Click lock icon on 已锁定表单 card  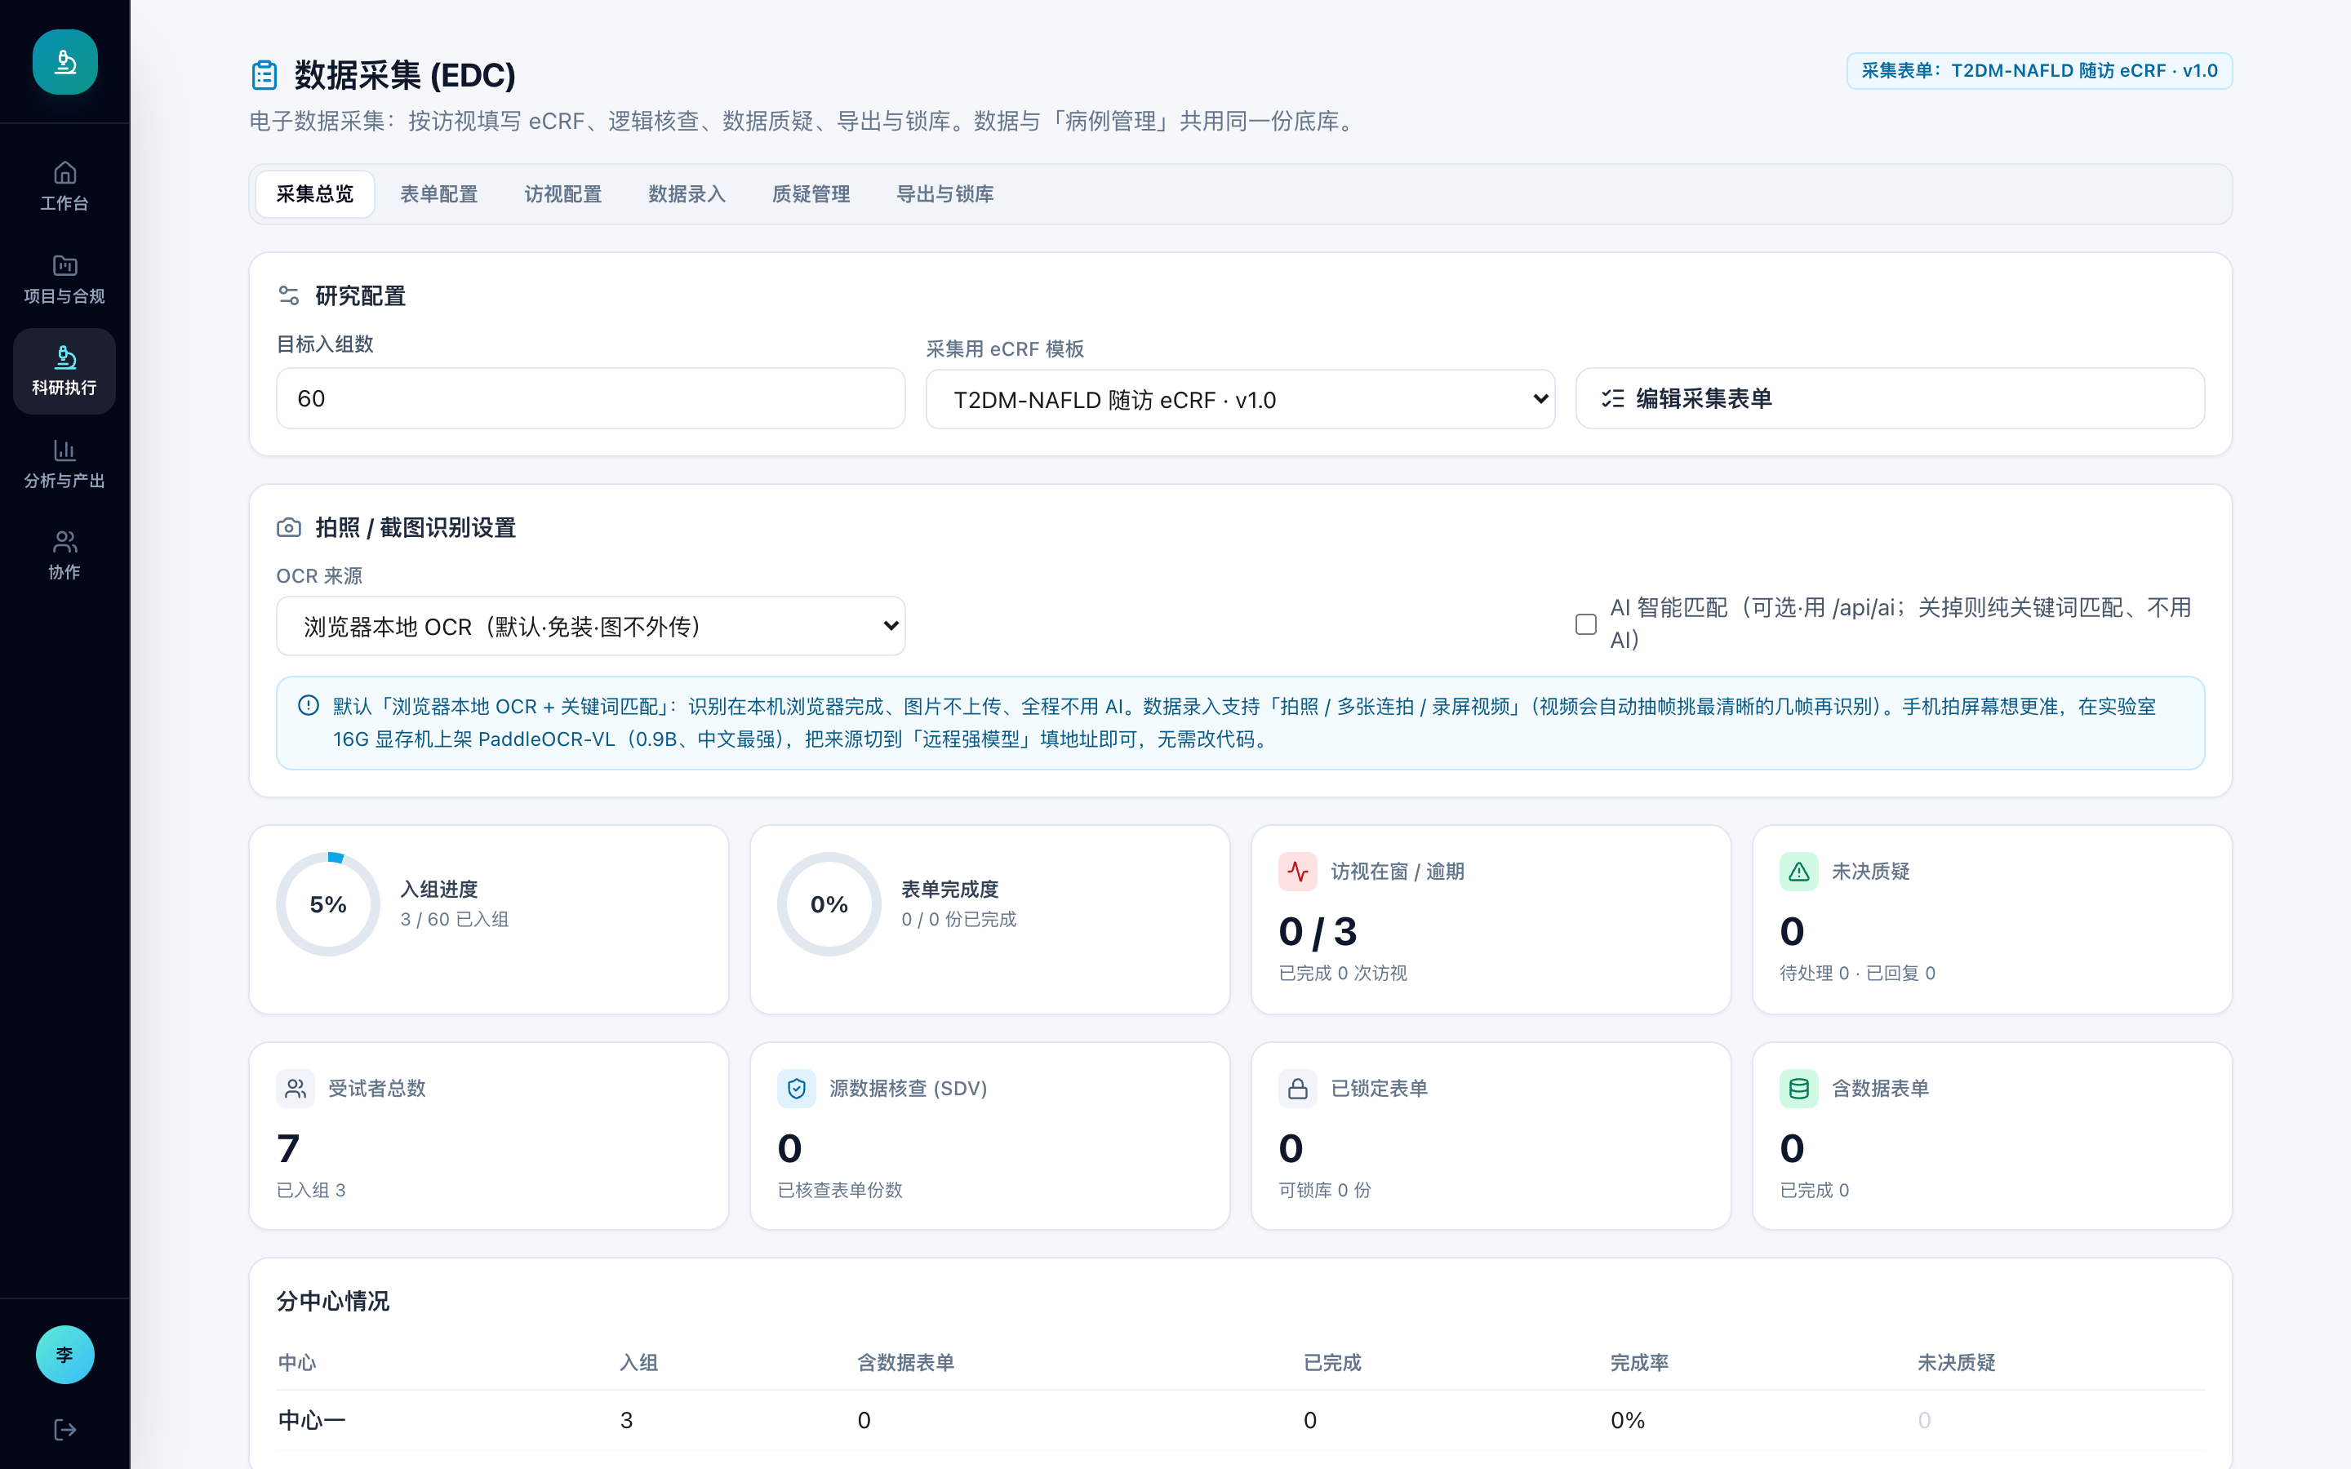pyautogui.click(x=1298, y=1090)
